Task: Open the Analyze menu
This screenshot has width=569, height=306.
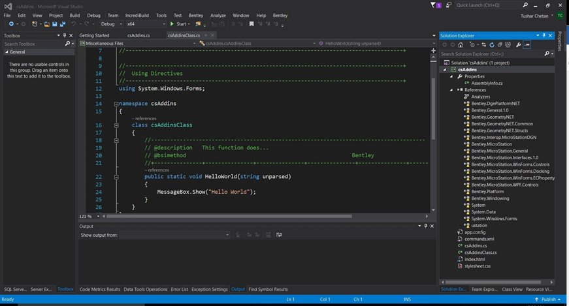Action: point(218,15)
